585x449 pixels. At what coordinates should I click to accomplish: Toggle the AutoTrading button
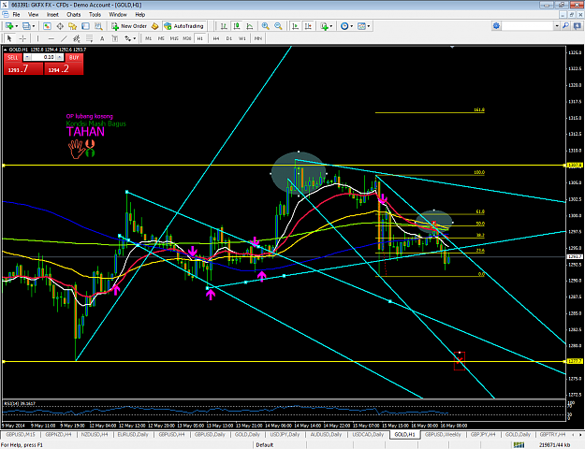pyautogui.click(x=184, y=26)
